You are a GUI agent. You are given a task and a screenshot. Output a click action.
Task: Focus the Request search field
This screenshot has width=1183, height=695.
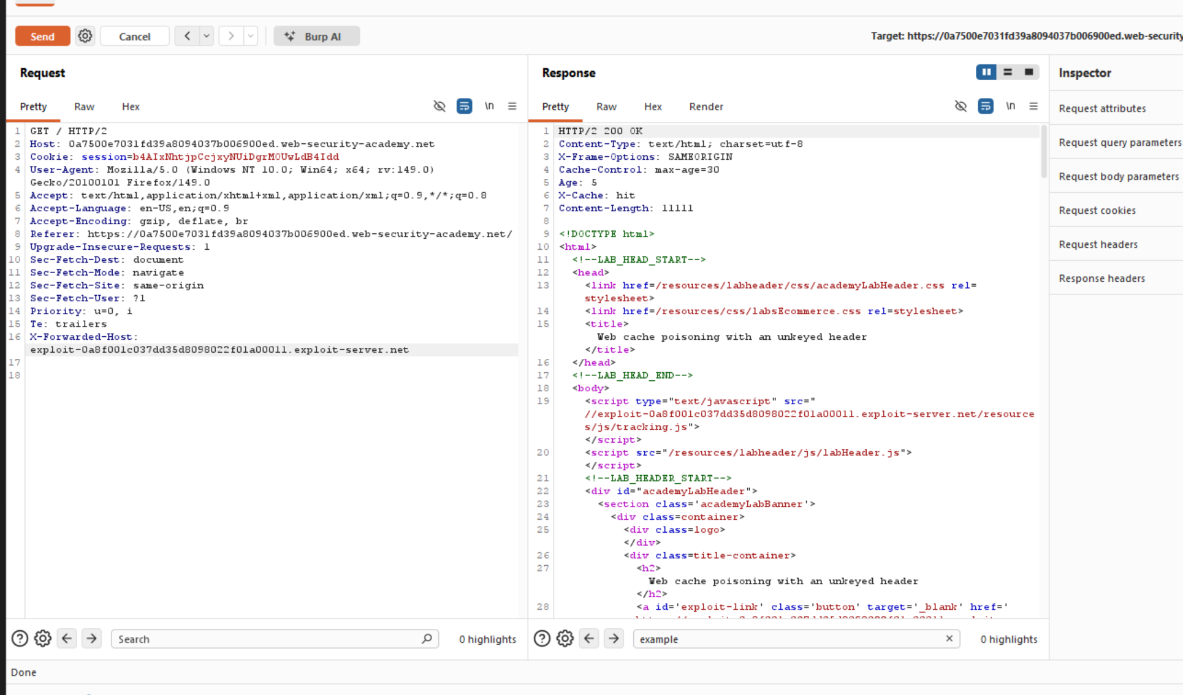click(x=274, y=639)
